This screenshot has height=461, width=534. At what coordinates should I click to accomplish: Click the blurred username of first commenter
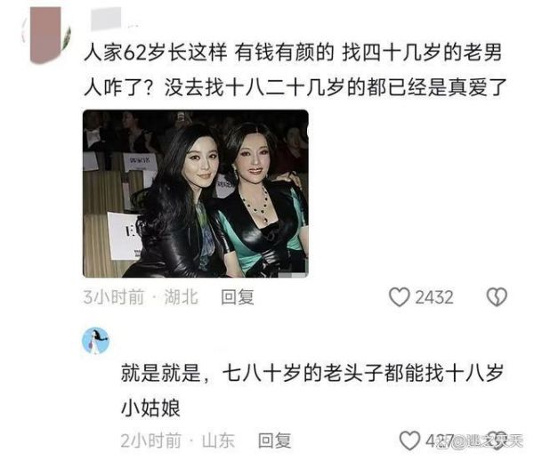tap(106, 19)
